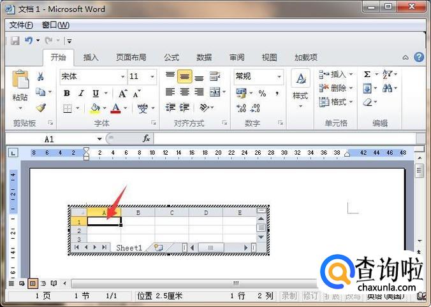This screenshot has width=431, height=307.
Task: Toggle Bold formatting
Action: click(67, 94)
